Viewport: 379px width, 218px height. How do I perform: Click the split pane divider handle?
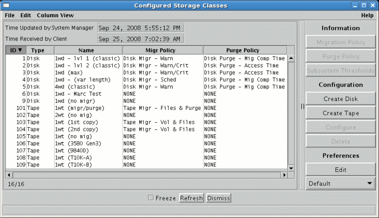pos(302,106)
